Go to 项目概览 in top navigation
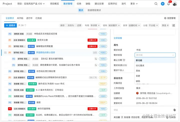Viewport: 180px width, 122px height. 54,4
